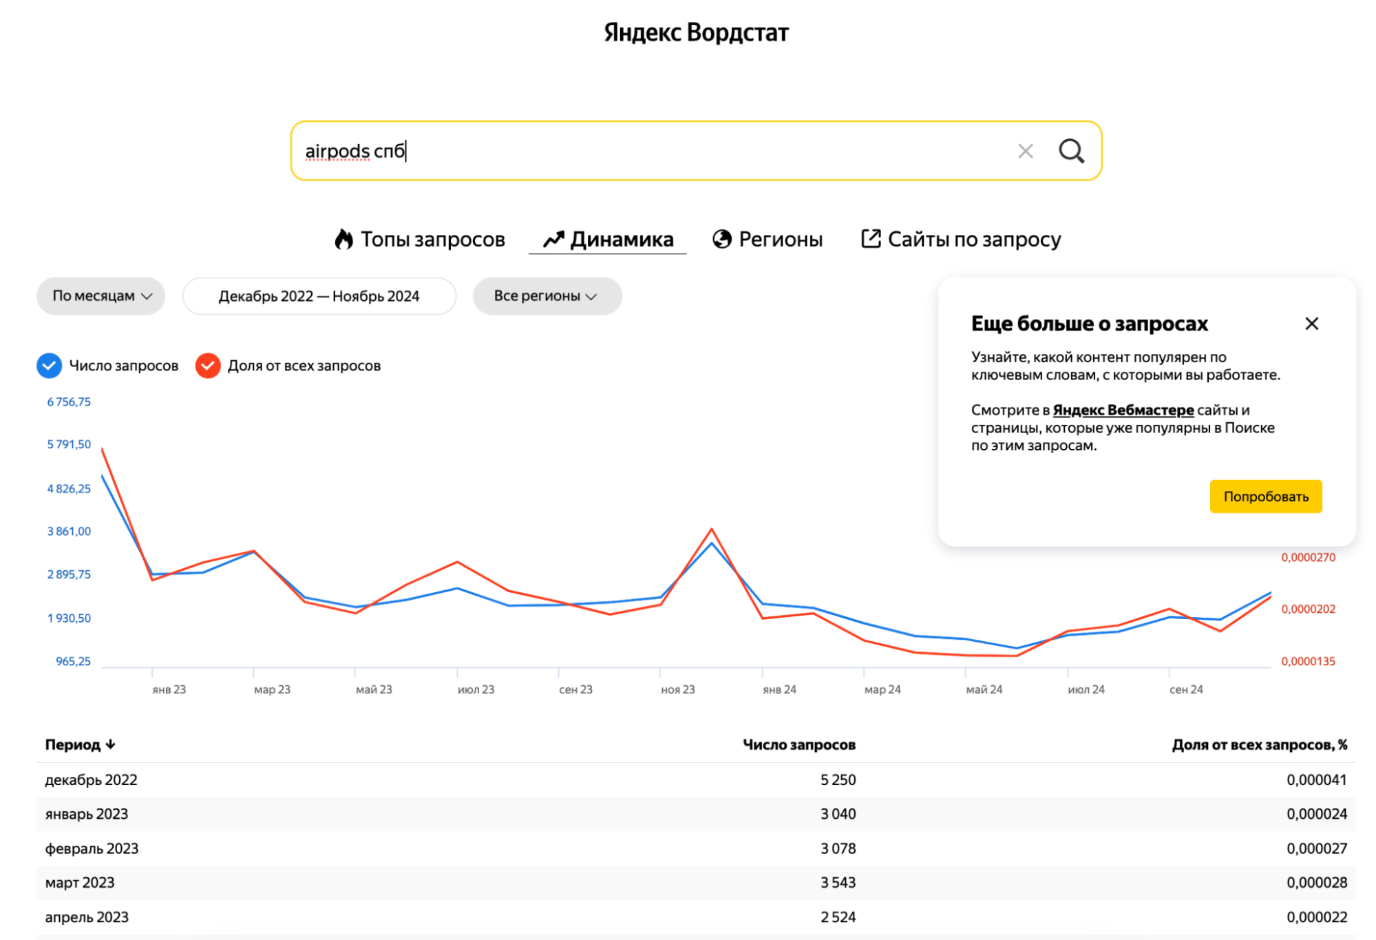Click the share value 0,000027
Screen dimensions: 1376x940
[1317, 848]
